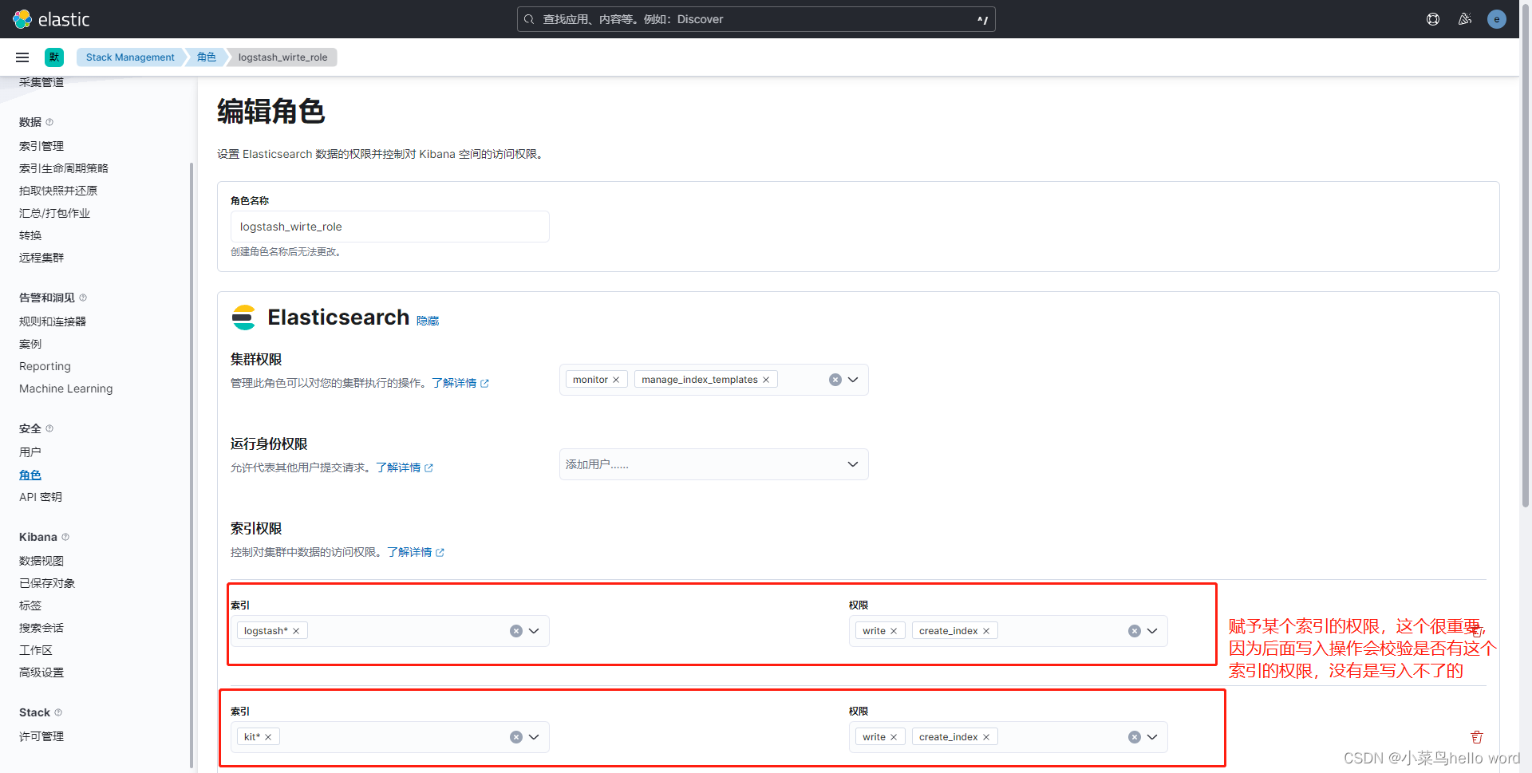Open Reporting in the sidebar

coord(45,366)
